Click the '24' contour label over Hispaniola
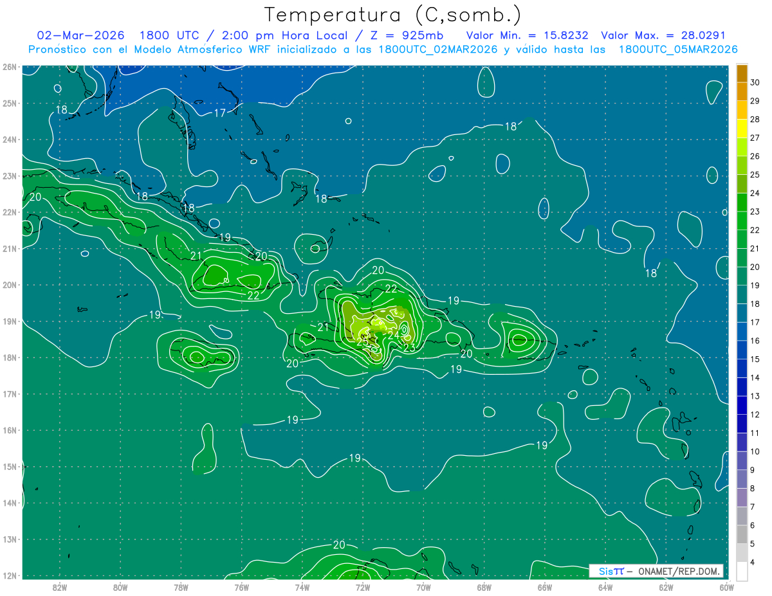The image size is (772, 596). pos(394,334)
